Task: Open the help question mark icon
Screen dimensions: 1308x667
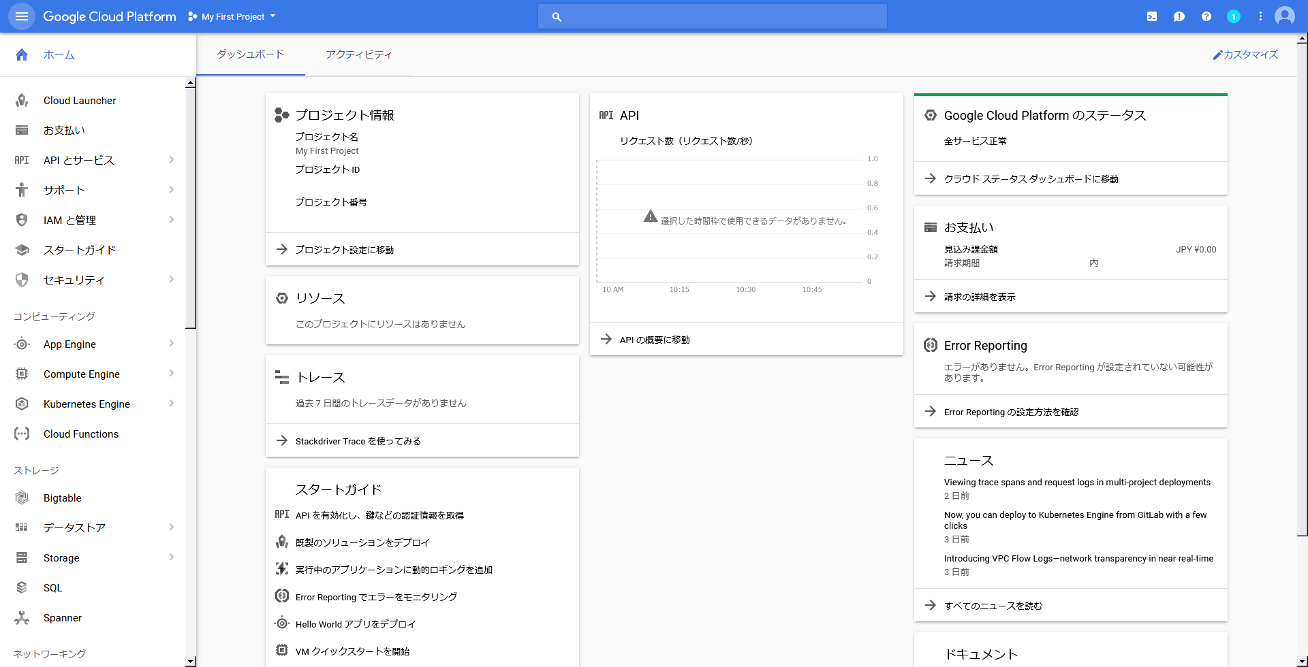Action: coord(1206,16)
